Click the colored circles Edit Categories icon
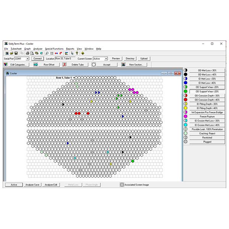 [x=6, y=65]
